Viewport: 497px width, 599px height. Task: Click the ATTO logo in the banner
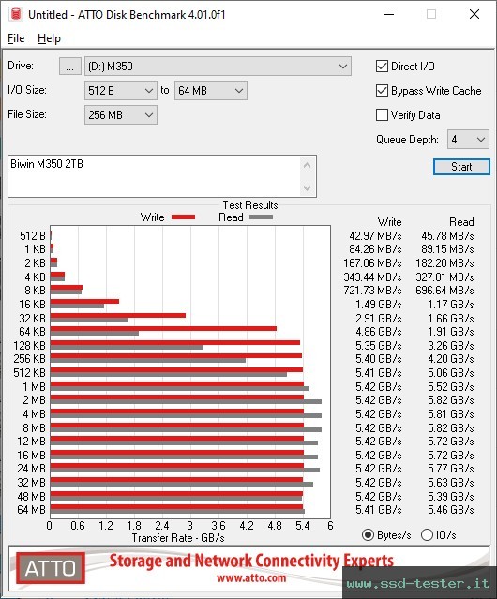(x=51, y=568)
